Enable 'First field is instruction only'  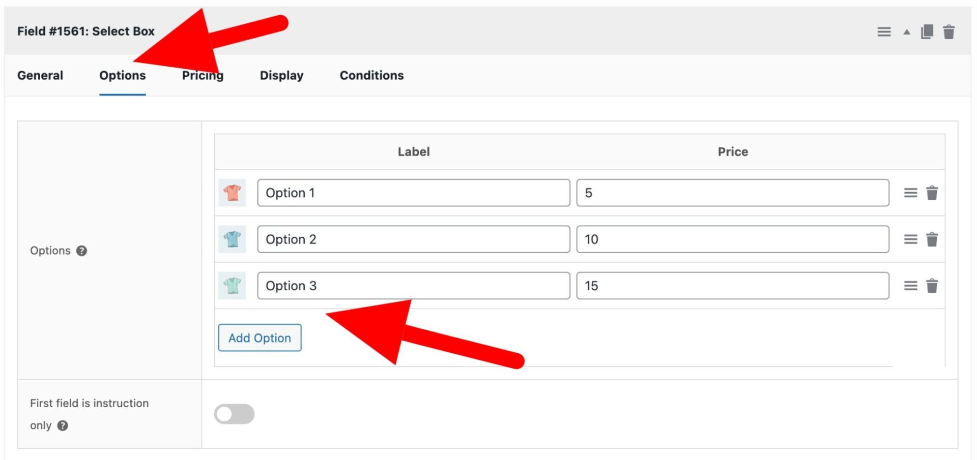(234, 414)
